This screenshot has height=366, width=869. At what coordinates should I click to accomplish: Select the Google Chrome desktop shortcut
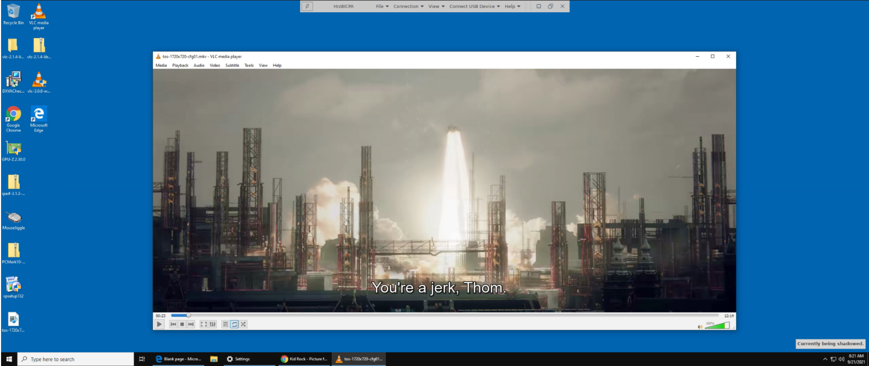pos(13,119)
